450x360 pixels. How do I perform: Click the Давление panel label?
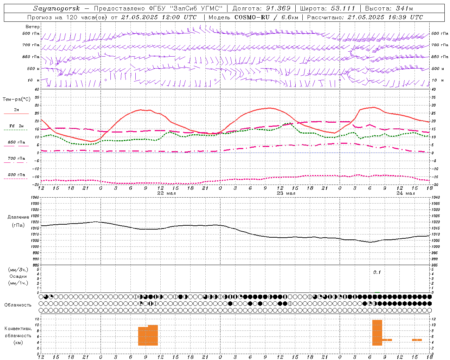pos(18,217)
